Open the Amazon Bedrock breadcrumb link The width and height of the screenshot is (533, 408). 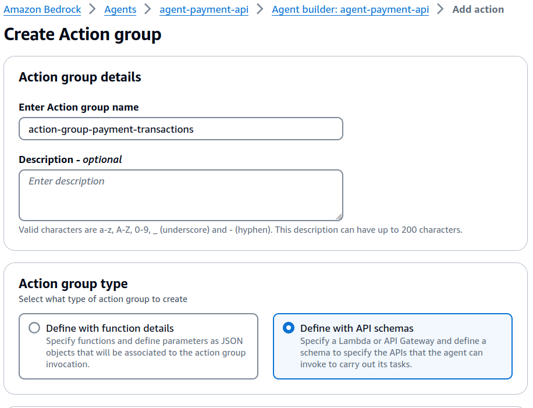coord(42,9)
